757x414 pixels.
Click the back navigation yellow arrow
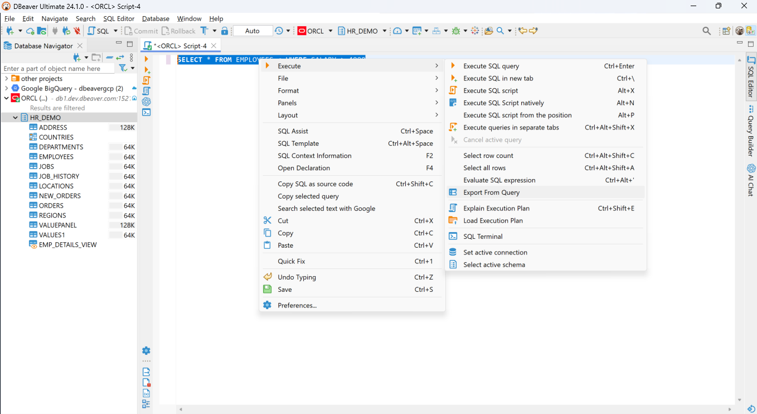(x=522, y=31)
